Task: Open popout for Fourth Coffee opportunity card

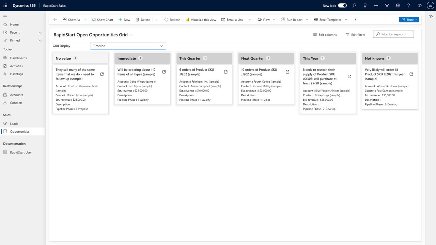Action: tap(287, 72)
